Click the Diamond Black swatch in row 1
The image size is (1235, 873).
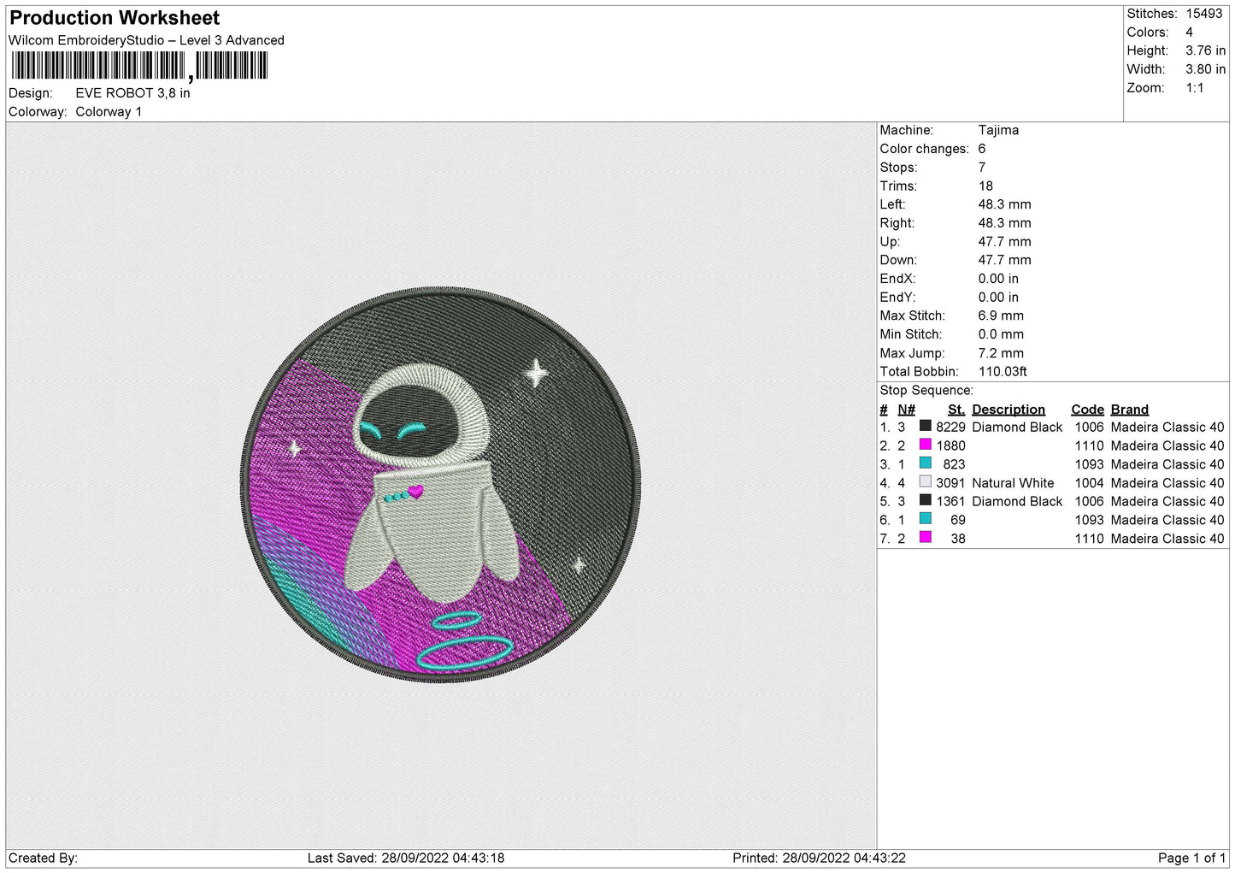pos(925,426)
